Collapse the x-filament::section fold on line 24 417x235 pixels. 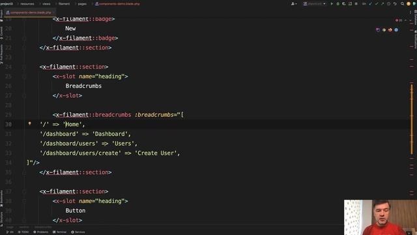(x=24, y=67)
